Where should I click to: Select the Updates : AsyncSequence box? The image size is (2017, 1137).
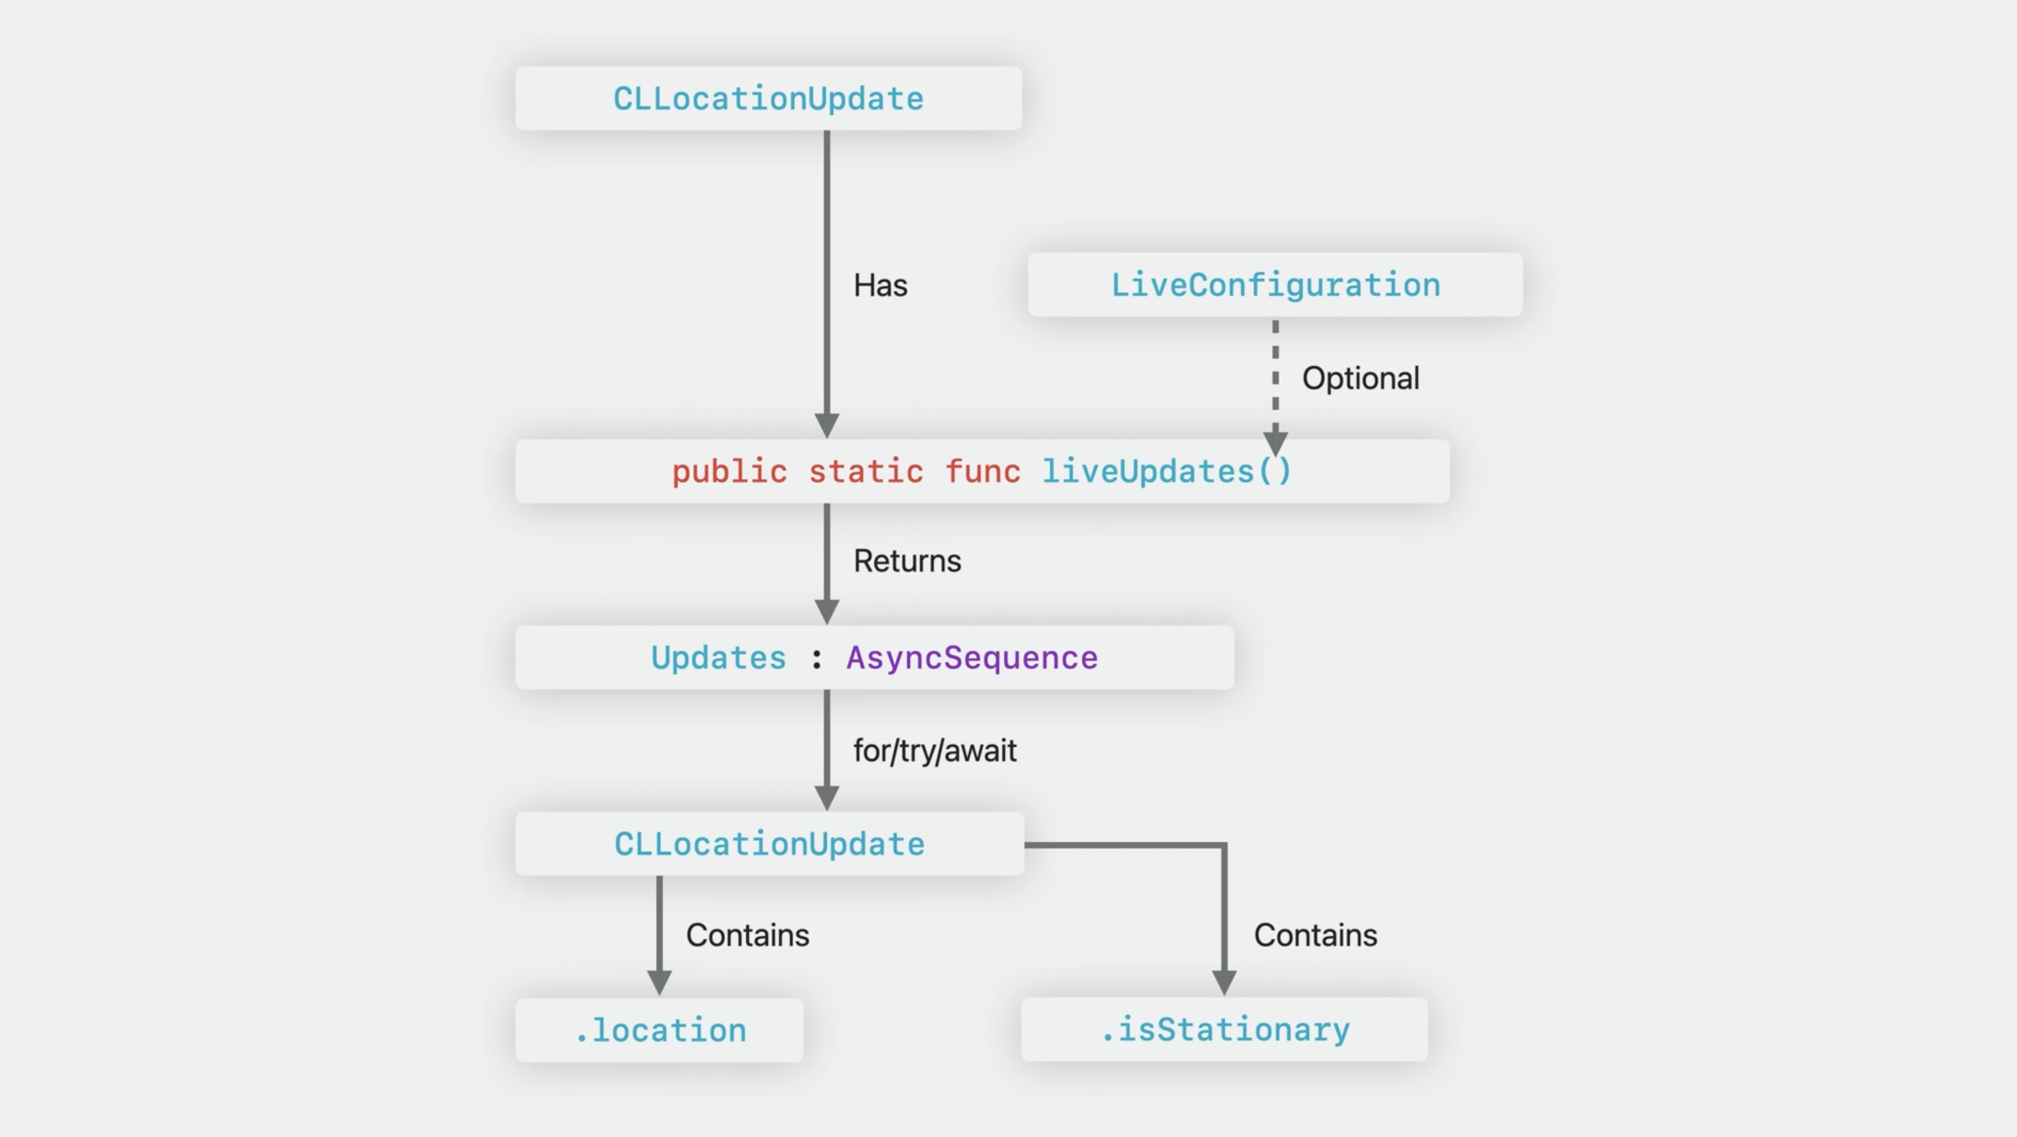[874, 658]
